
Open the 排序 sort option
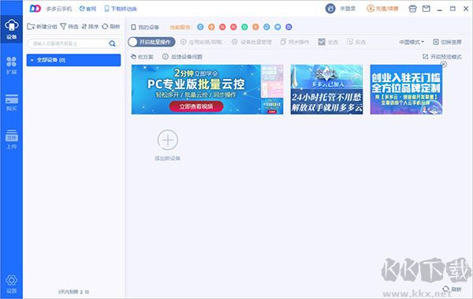(90, 27)
